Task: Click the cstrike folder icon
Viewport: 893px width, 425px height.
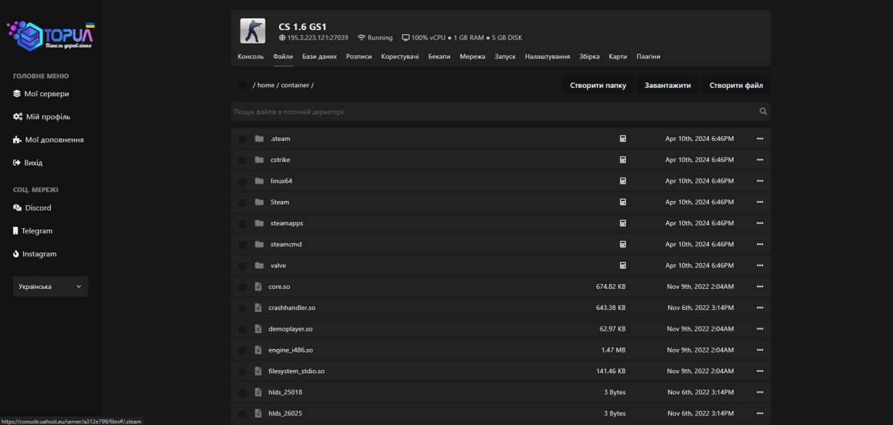Action: click(x=260, y=160)
